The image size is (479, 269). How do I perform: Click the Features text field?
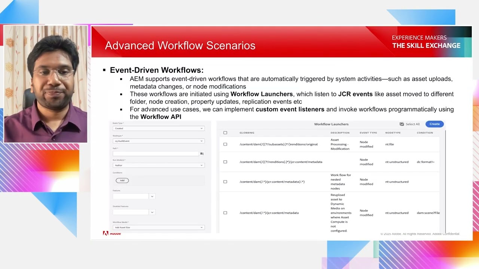pyautogui.click(x=131, y=196)
